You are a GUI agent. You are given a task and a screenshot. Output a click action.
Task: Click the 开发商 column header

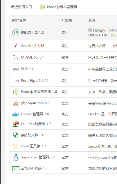coord(67,20)
